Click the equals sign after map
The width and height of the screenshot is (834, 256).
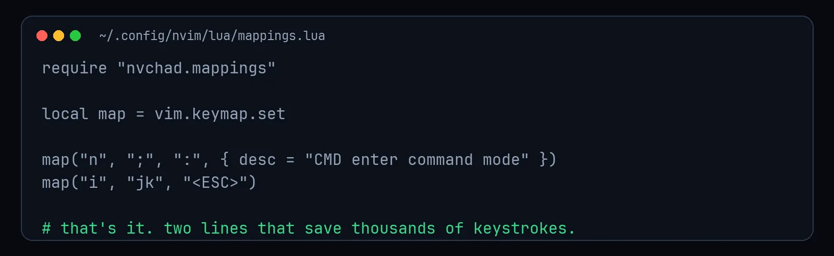point(140,114)
